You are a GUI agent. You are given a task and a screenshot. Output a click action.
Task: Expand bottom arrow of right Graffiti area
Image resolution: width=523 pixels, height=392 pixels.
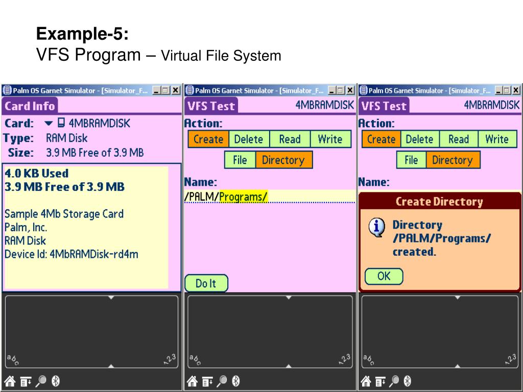pyautogui.click(x=458, y=366)
